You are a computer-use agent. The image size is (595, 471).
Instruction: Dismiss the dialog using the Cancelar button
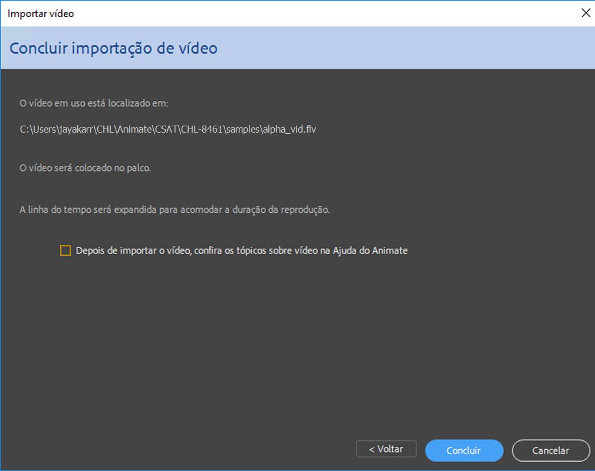coord(550,450)
